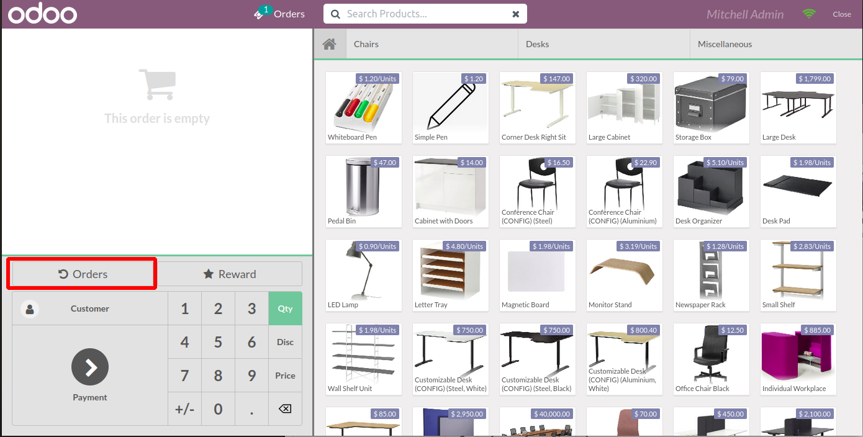Add Whiteboard Pen to order

(364, 108)
